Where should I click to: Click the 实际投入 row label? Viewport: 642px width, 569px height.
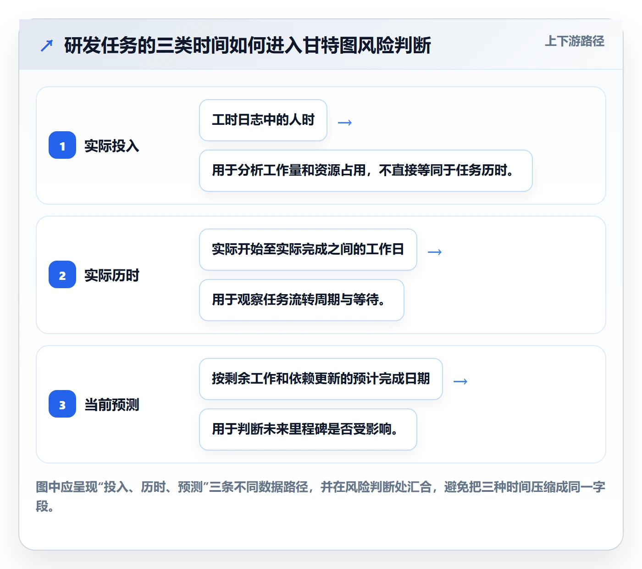[112, 146]
